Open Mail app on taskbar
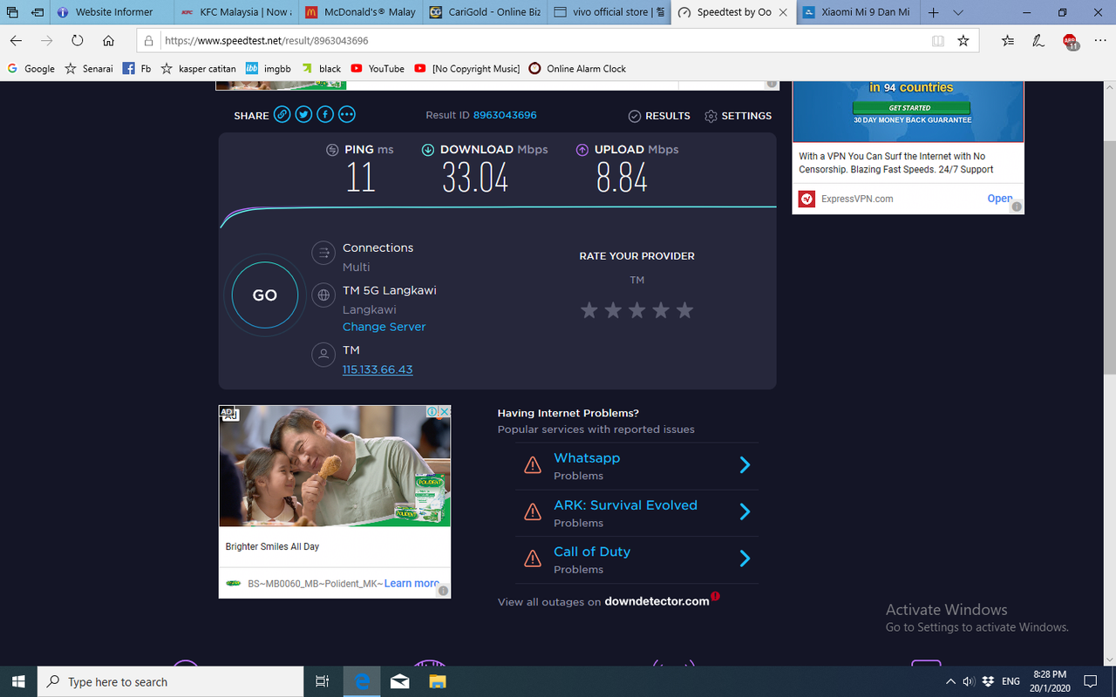This screenshot has height=697, width=1116. [399, 681]
